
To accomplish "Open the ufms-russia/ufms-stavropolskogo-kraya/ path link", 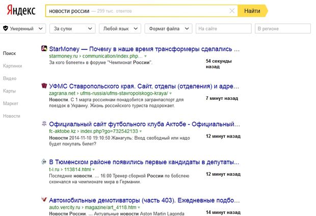I will [x=124, y=93].
